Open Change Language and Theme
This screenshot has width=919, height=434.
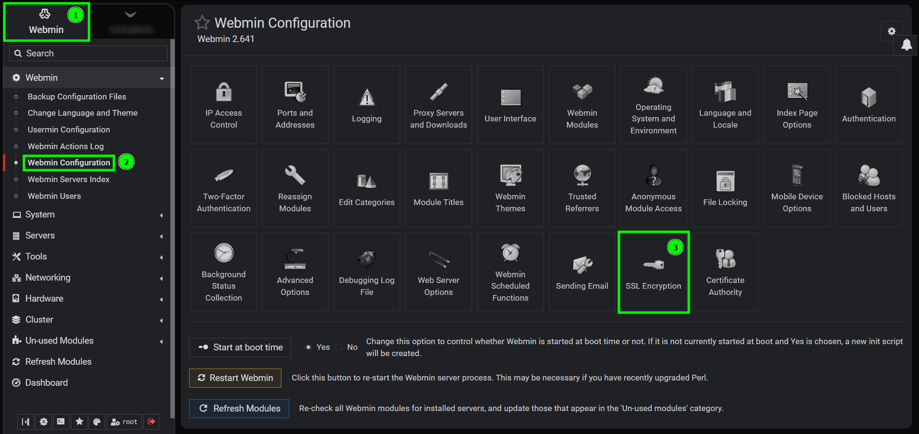[83, 113]
